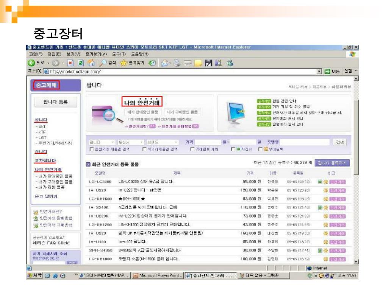Open the 도움말(H) menu
This screenshot has height=291, width=388.
pyautogui.click(x=140, y=54)
